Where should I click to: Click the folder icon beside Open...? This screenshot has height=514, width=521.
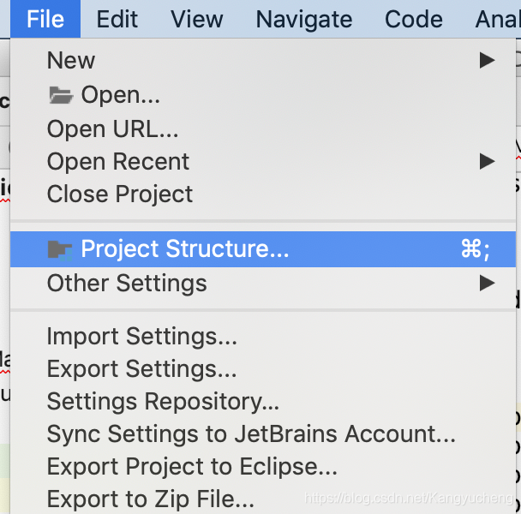coord(61,95)
